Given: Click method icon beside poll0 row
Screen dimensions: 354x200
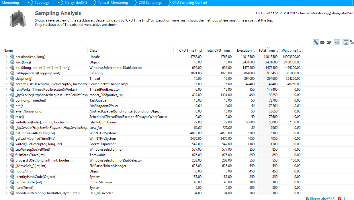Looking at the screenshot, I should point(12,68).
